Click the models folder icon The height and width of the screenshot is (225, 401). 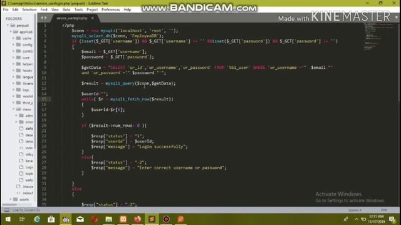point(18,96)
